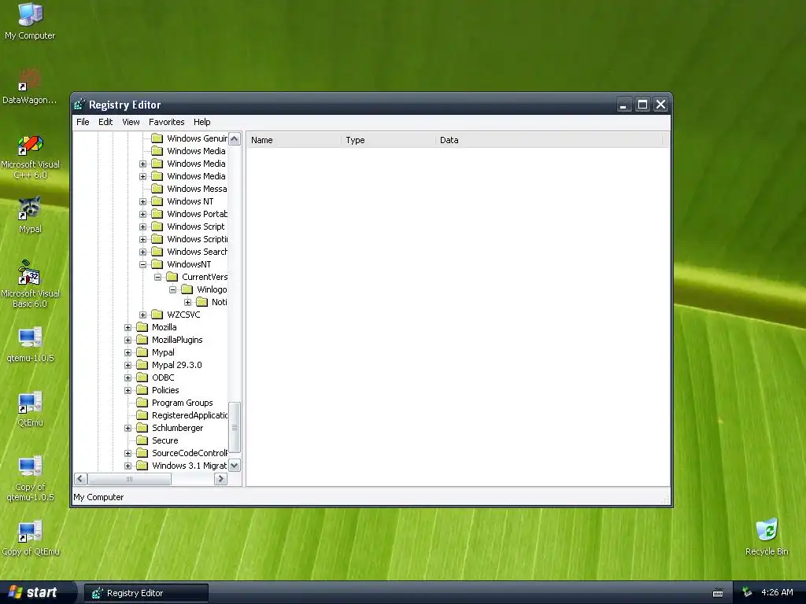Click the horizontal scroll left arrow
The width and height of the screenshot is (806, 604).
tap(80, 479)
